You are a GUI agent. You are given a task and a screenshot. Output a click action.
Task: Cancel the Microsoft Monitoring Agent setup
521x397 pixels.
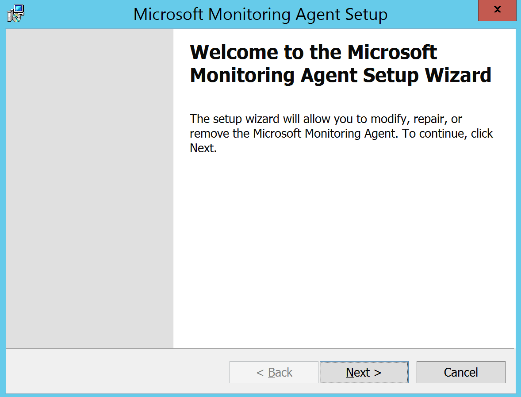[x=460, y=372]
